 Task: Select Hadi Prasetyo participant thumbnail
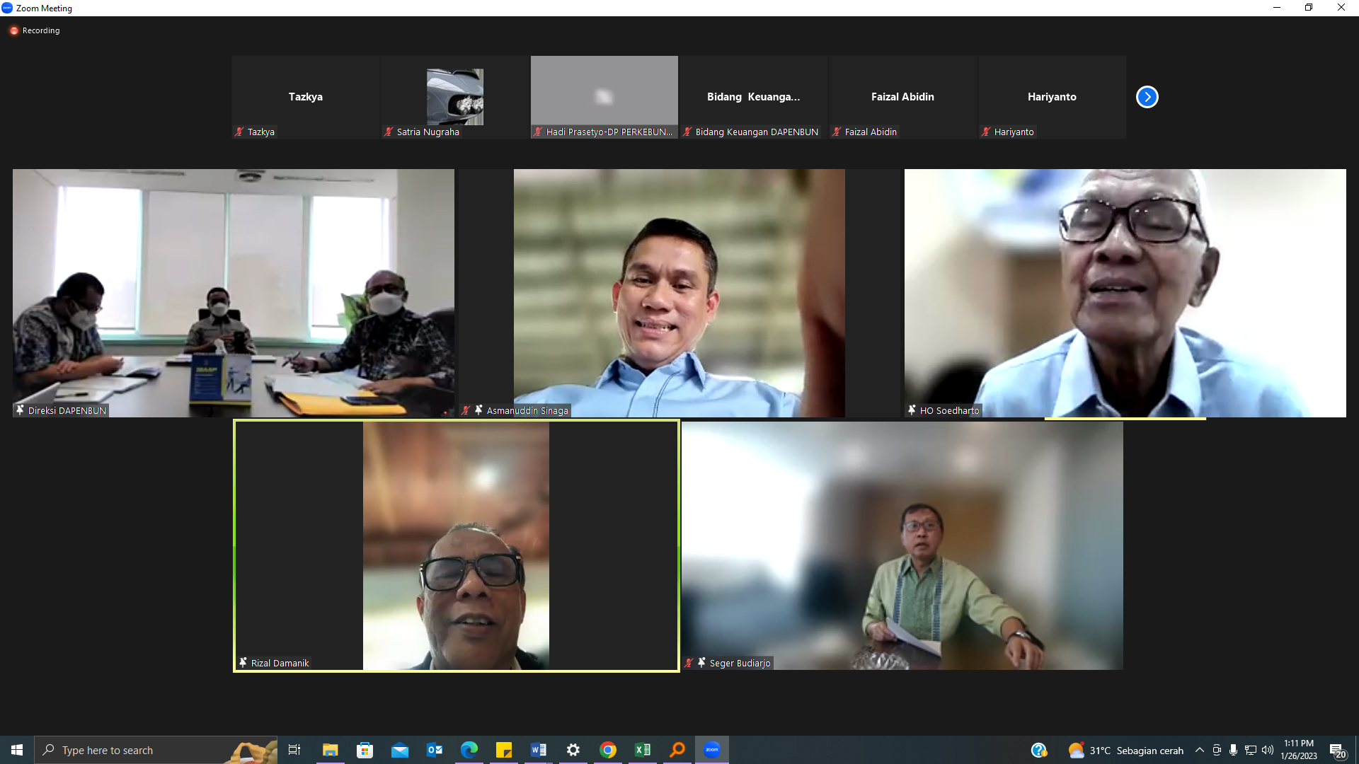pos(604,97)
